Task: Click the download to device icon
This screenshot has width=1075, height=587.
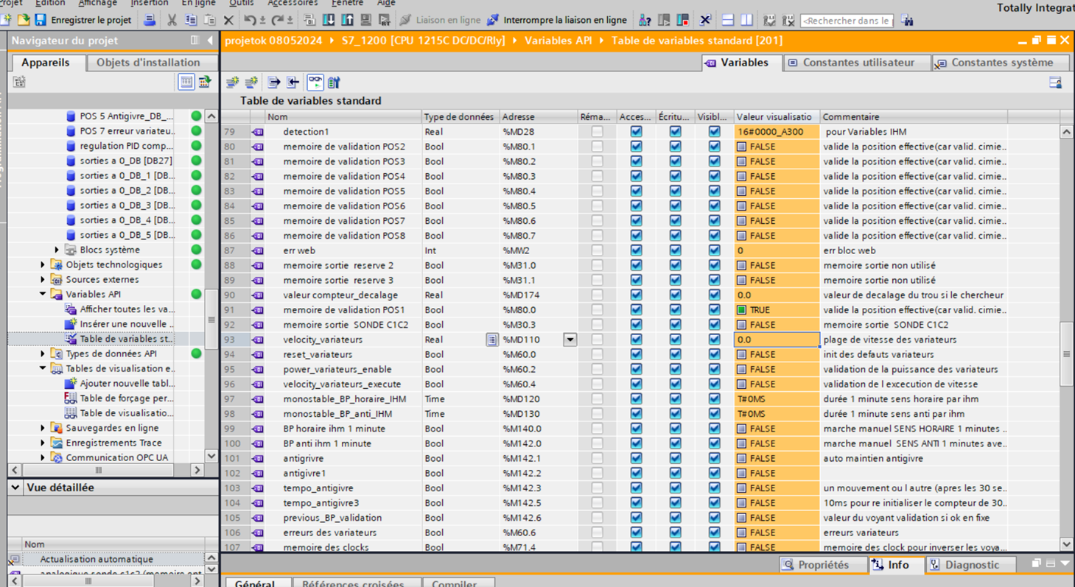Action: click(329, 20)
